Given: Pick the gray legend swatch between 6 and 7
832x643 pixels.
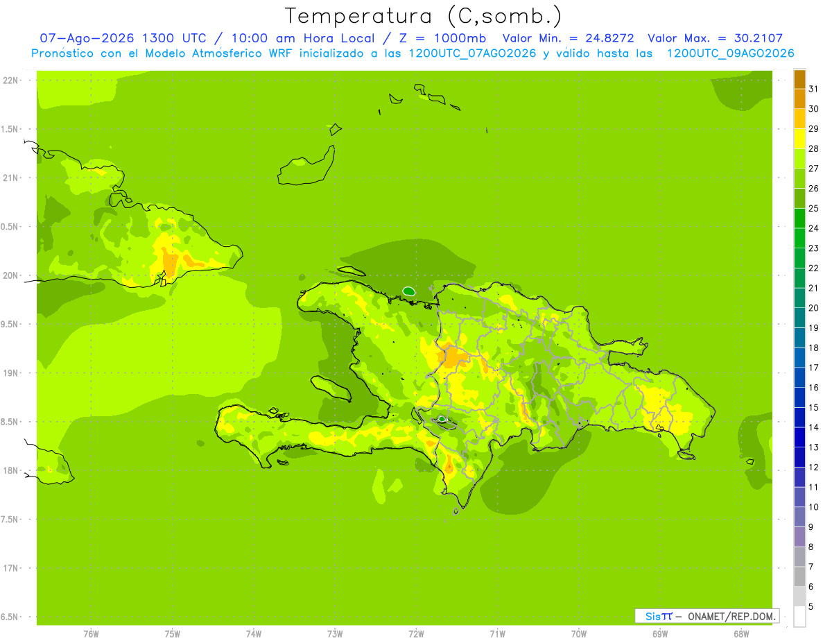Looking at the screenshot, I should point(799,576).
